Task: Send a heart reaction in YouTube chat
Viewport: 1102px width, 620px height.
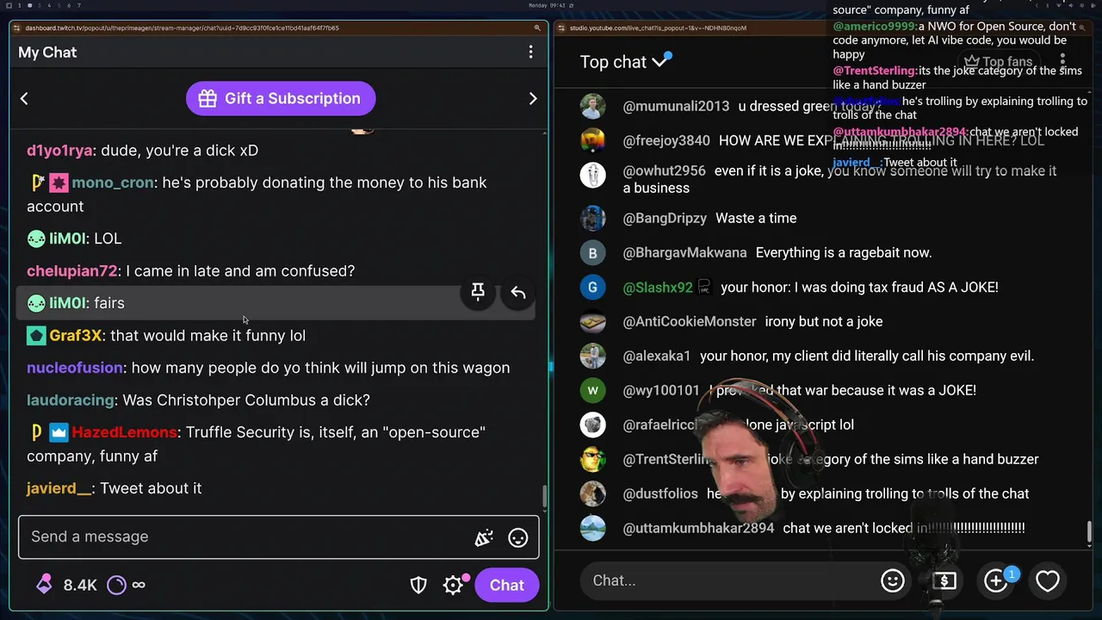Action: (x=1048, y=580)
